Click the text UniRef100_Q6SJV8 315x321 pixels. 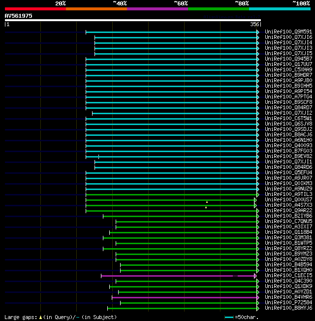(288, 124)
